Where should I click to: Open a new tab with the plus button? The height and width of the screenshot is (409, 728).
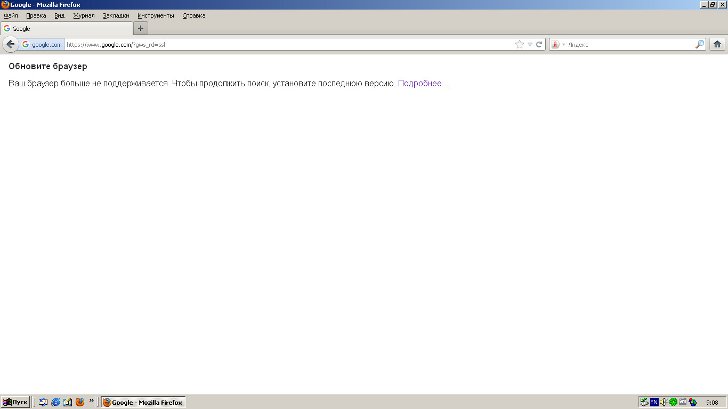141,28
